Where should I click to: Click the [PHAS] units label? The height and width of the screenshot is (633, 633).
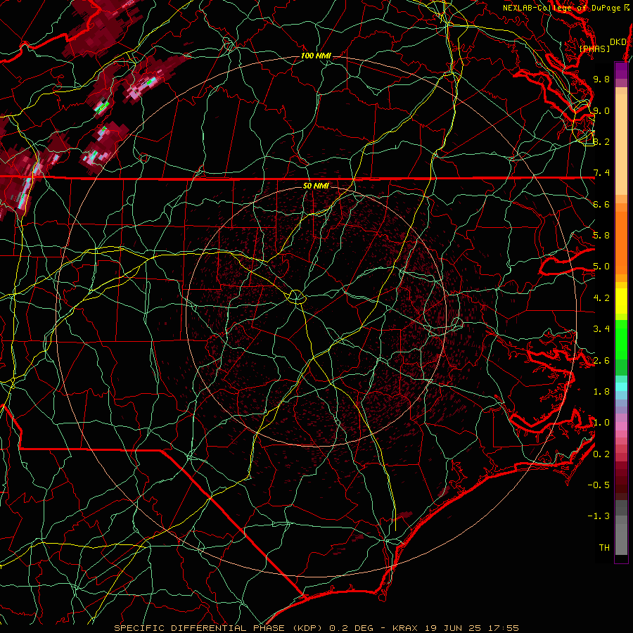point(594,49)
